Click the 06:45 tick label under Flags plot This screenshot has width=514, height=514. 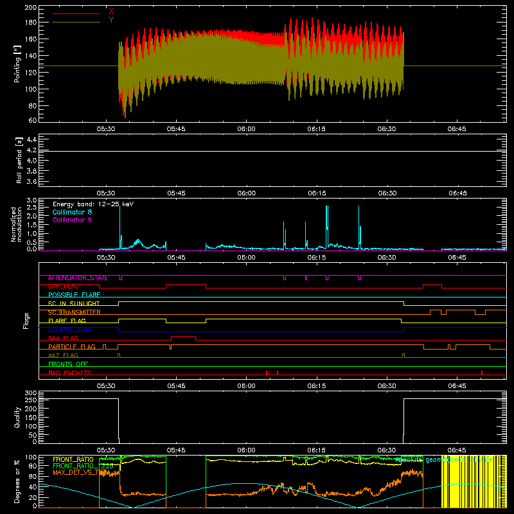(x=457, y=386)
